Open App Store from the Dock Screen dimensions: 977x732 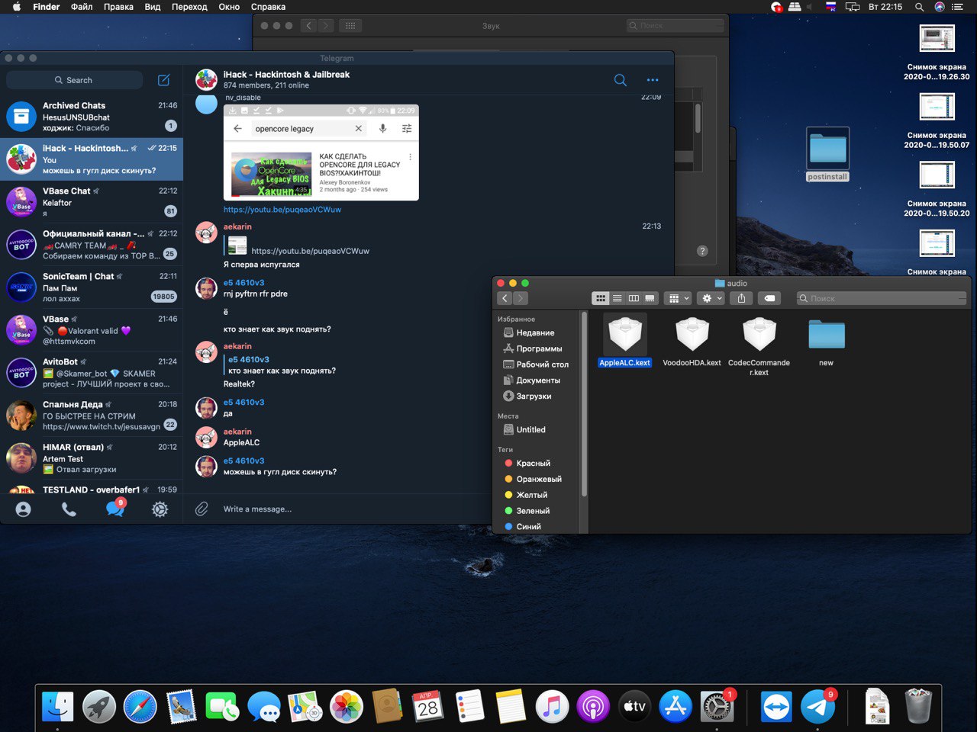click(x=676, y=708)
